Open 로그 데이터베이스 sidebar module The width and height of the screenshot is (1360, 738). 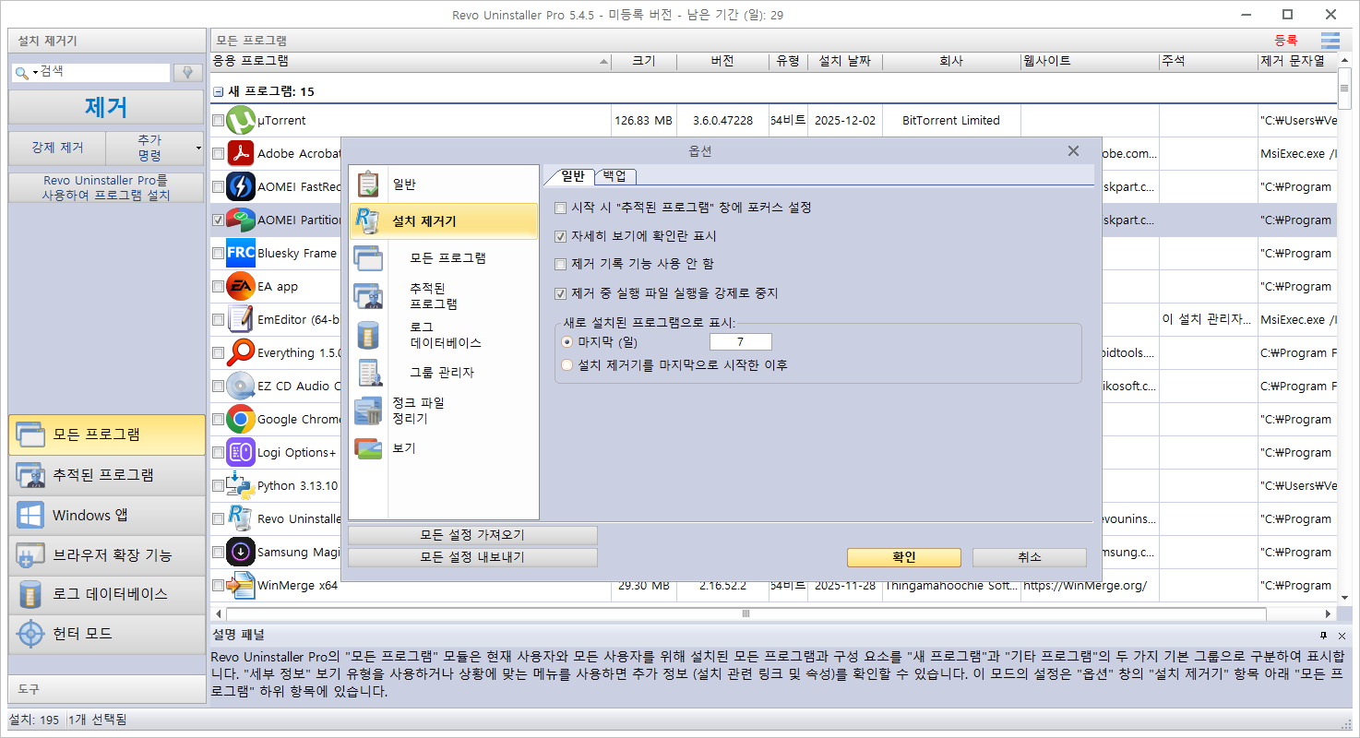pyautogui.click(x=107, y=594)
